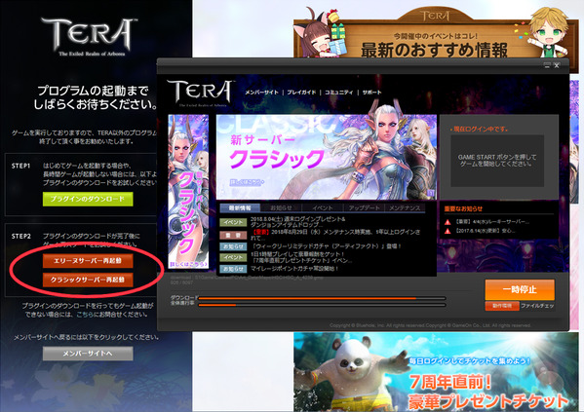Switch to the イベント news tab
584x412 pixels.
coord(323,208)
